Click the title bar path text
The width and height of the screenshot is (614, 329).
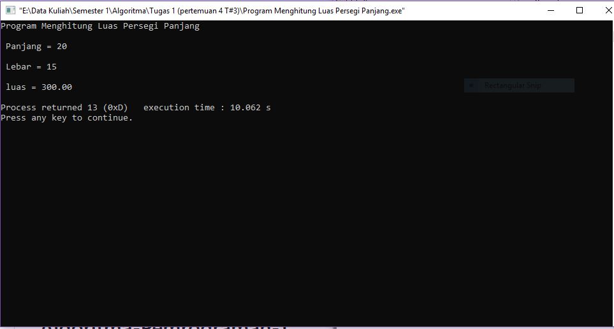(x=212, y=11)
